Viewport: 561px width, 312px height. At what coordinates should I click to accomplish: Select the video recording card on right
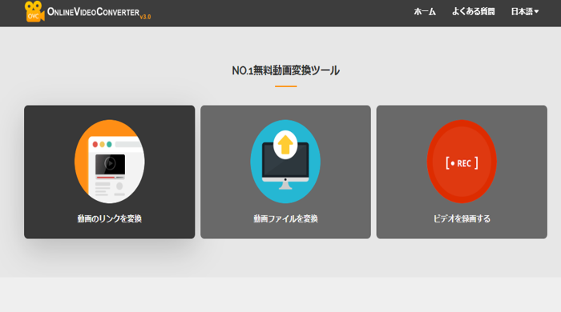[462, 172]
